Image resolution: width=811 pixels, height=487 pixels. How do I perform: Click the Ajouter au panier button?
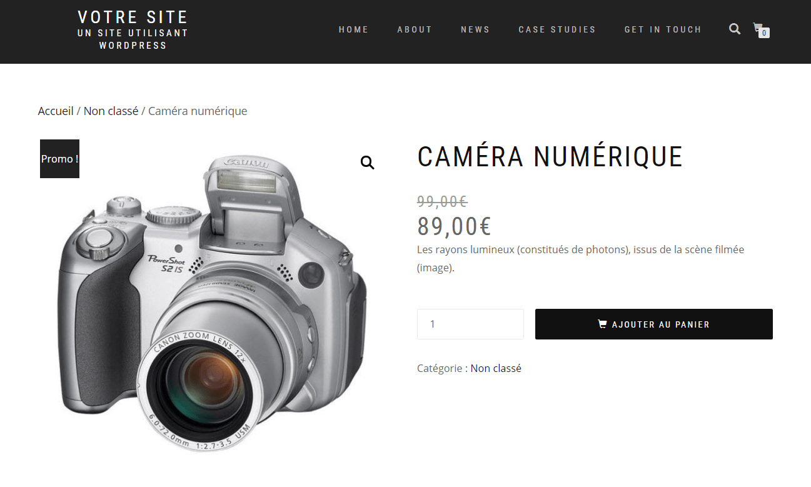click(654, 324)
